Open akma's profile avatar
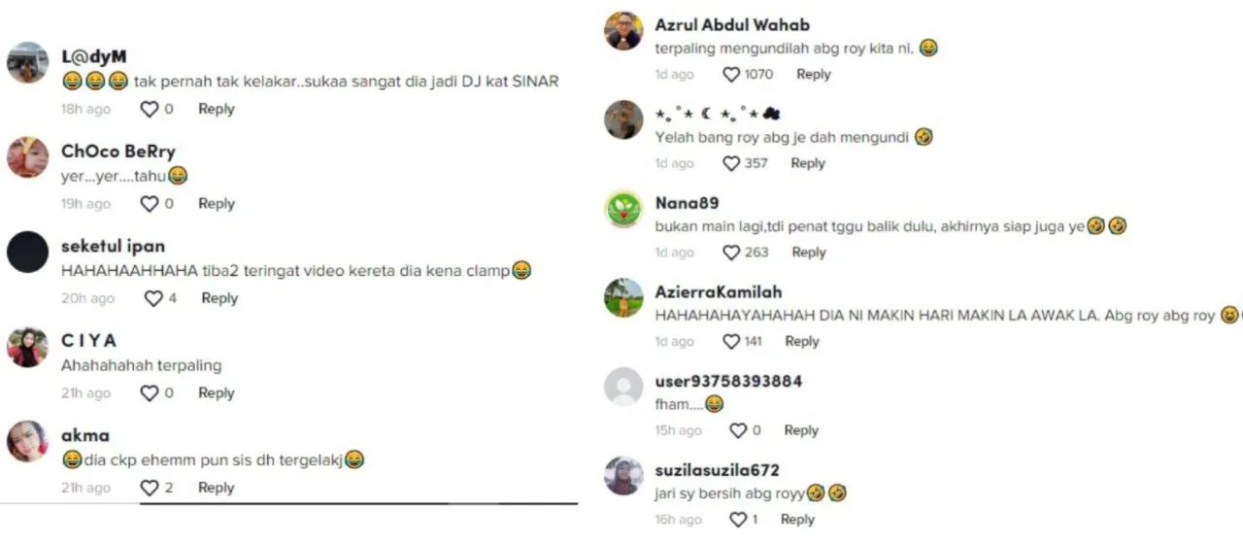The height and width of the screenshot is (542, 1243). pyautogui.click(x=27, y=441)
